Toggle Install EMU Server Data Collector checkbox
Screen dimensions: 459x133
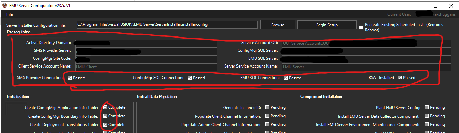point(427,116)
